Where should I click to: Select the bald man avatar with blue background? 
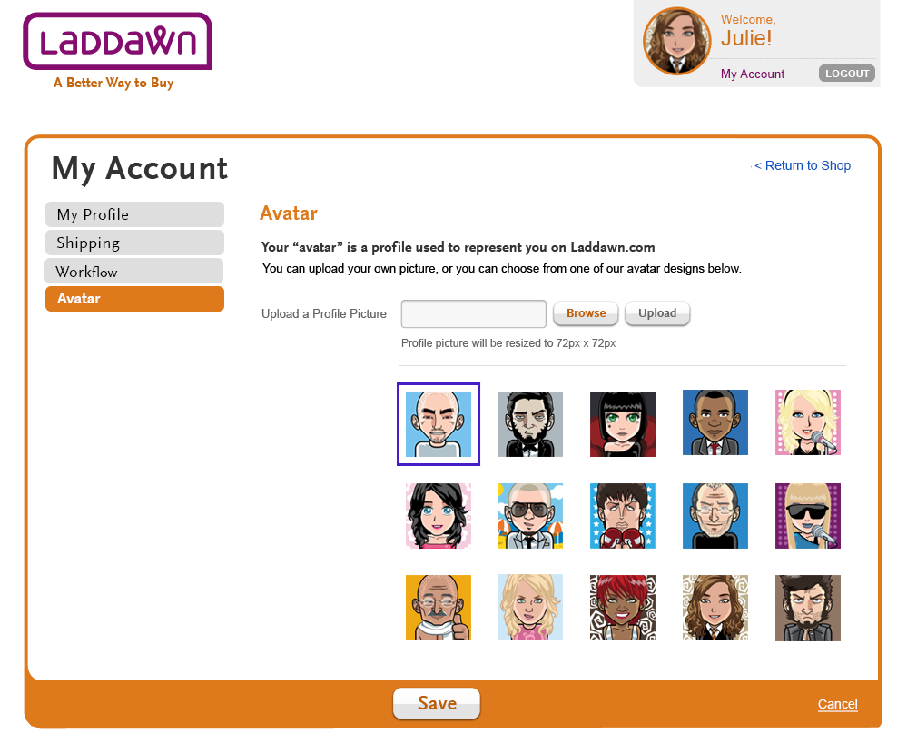[438, 424]
